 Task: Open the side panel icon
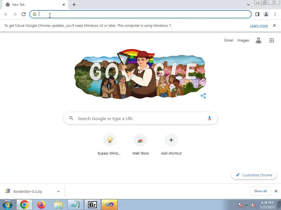pos(257,14)
